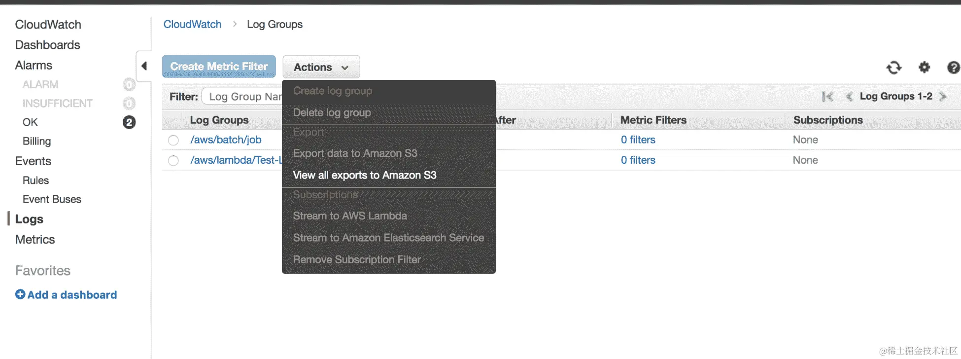Click the Subscriptions column header
961x359 pixels.
pyautogui.click(x=828, y=120)
